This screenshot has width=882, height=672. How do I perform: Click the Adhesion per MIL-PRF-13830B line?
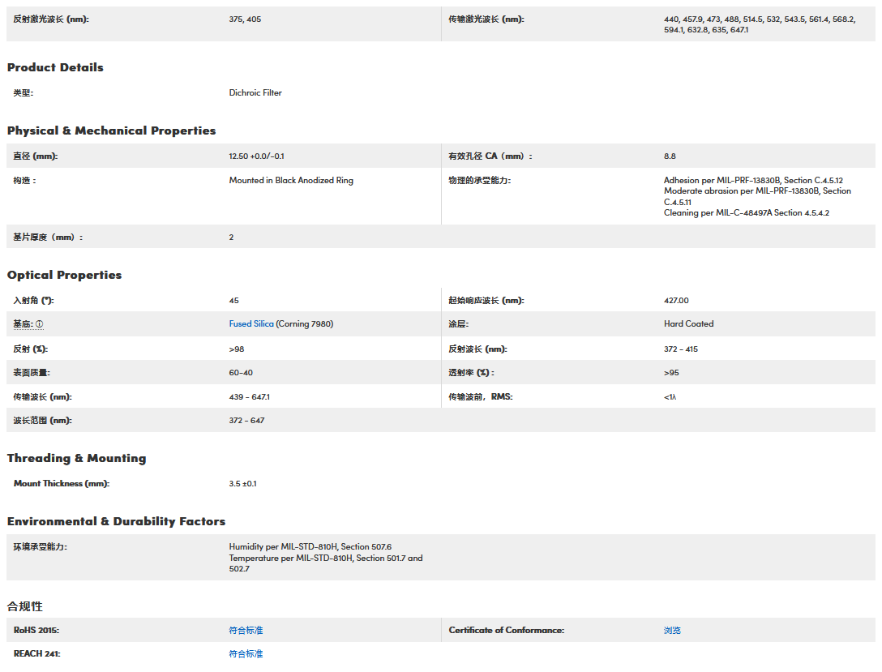pyautogui.click(x=753, y=181)
